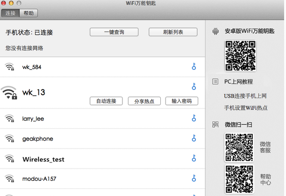Image resolution: width=286 pixels, height=196 pixels.
Task: Click the PC上网教程 heading
Action: coord(239,82)
